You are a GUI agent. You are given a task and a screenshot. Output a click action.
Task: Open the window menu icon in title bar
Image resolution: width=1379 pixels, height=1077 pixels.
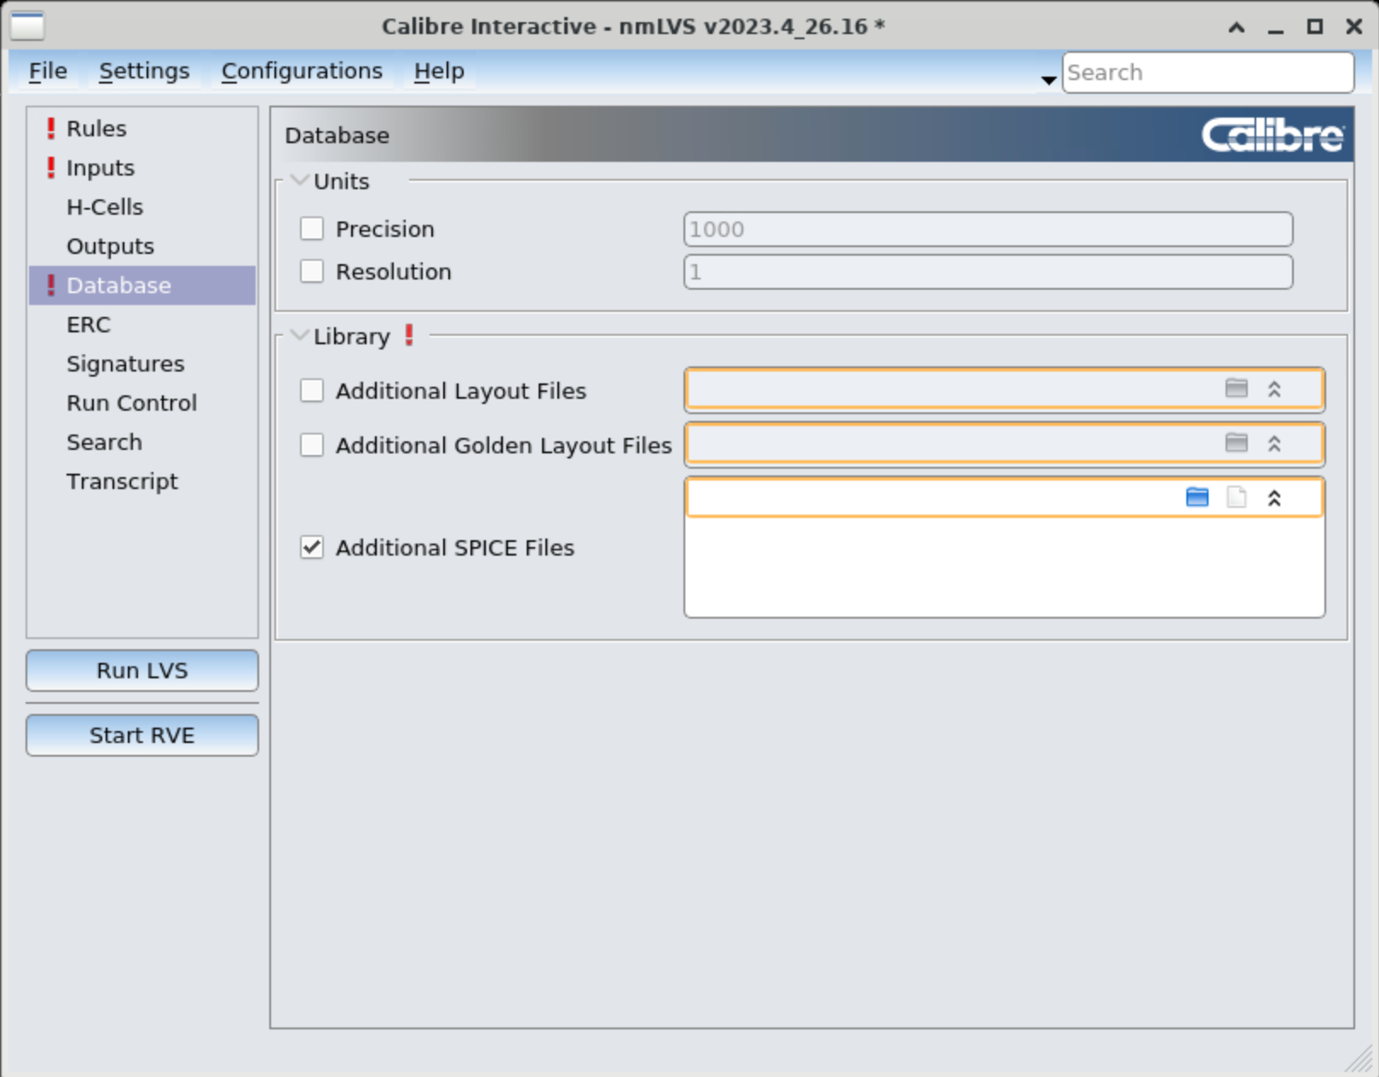pos(27,26)
